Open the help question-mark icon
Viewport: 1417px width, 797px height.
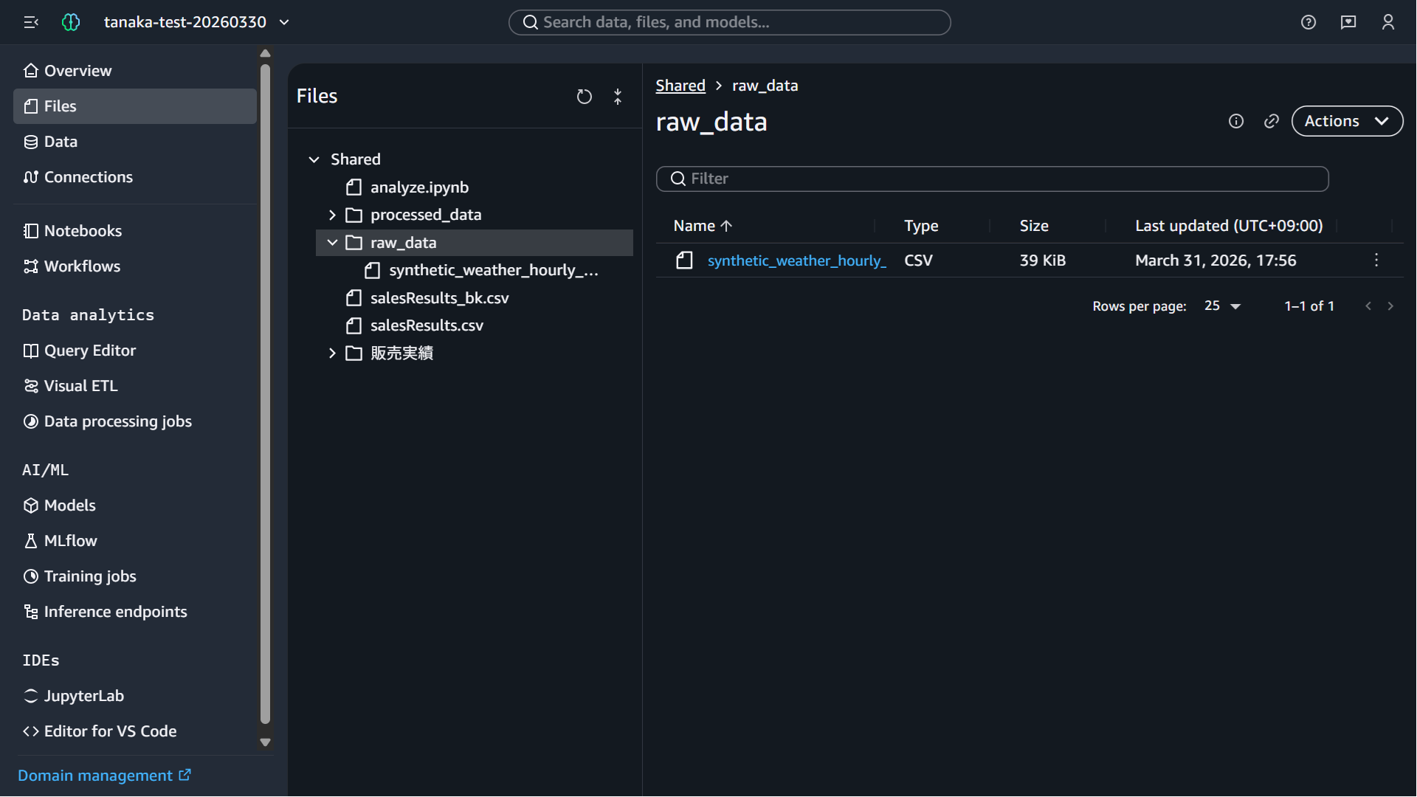tap(1309, 22)
